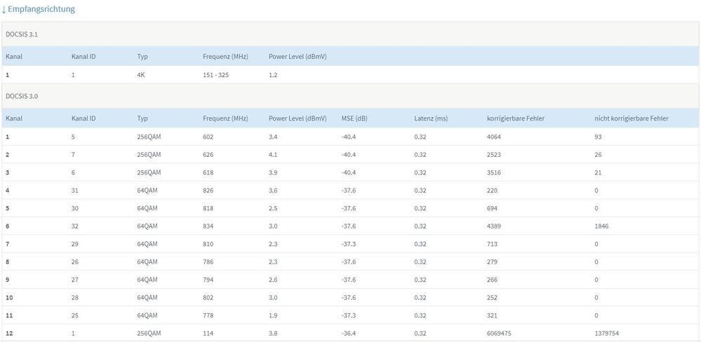The height and width of the screenshot is (342, 701).
Task: Click the frequency value 626
Action: click(x=208, y=155)
